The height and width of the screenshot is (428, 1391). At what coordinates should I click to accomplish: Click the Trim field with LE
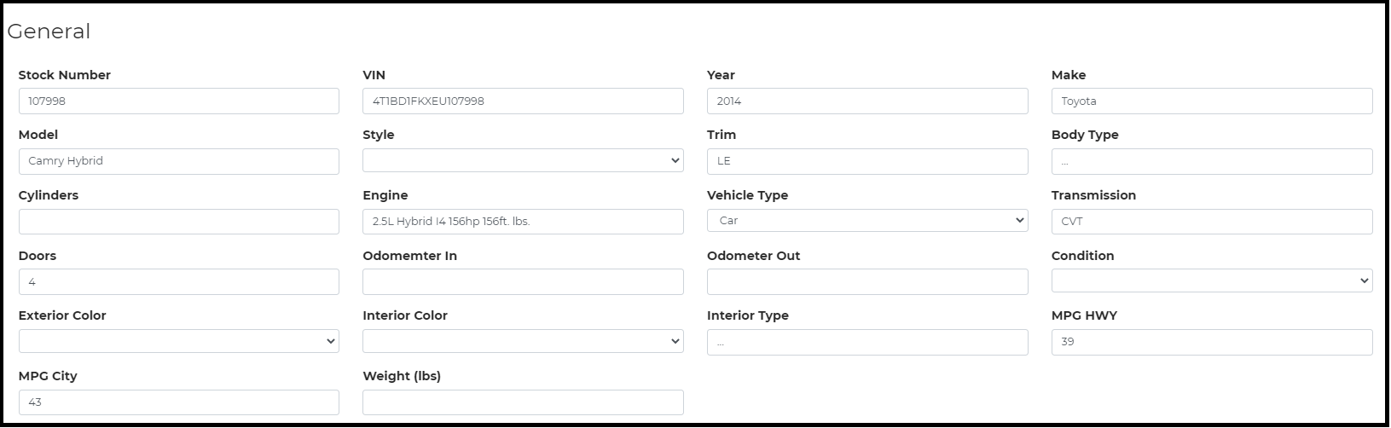pos(867,161)
